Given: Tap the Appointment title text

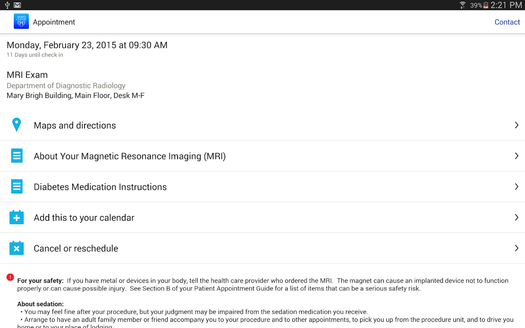Looking at the screenshot, I should pos(54,22).
